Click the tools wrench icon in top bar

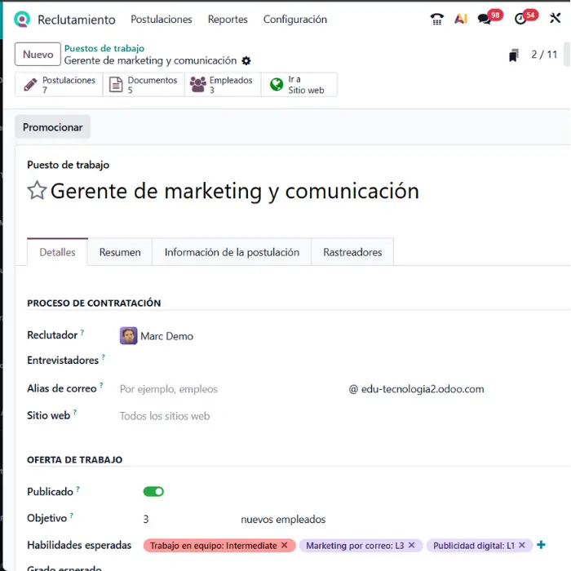[556, 20]
